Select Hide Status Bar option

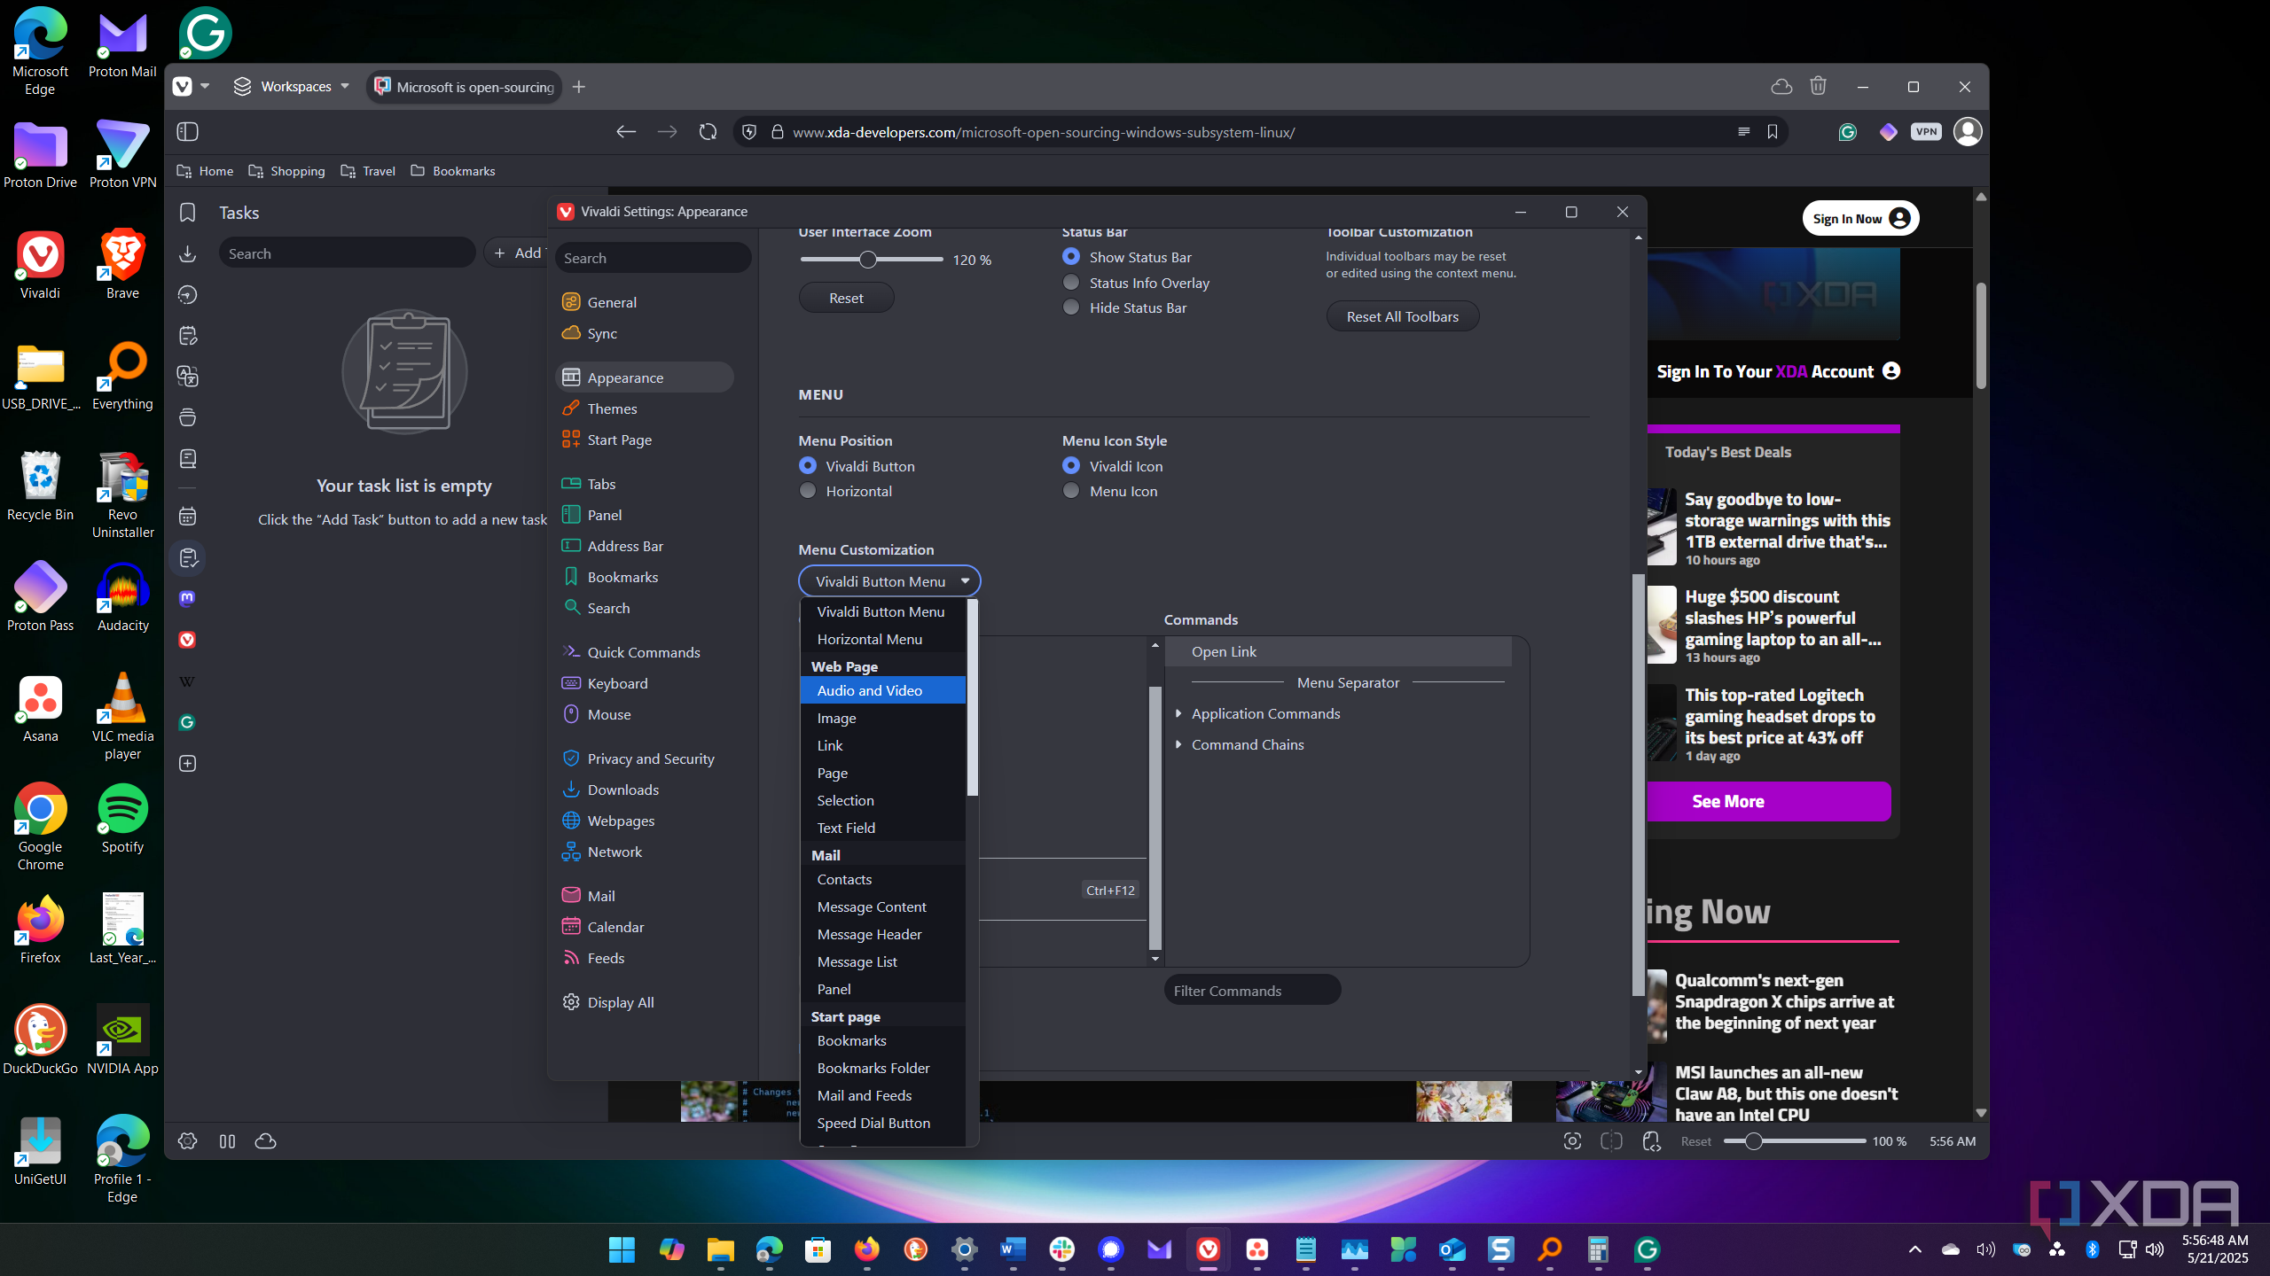[x=1124, y=307]
